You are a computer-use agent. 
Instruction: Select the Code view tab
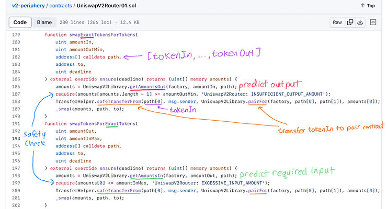(20, 22)
